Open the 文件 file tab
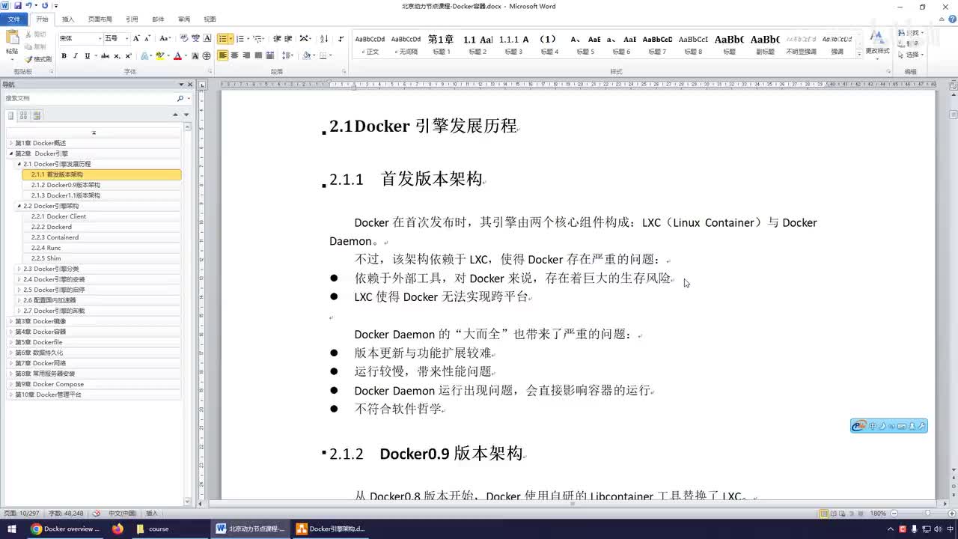 click(14, 19)
